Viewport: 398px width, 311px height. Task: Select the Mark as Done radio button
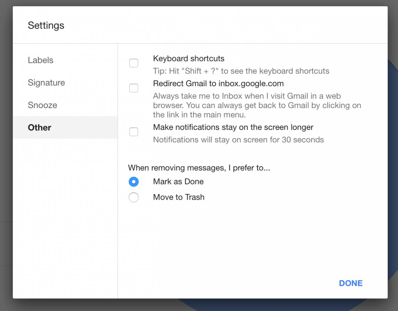pyautogui.click(x=134, y=182)
